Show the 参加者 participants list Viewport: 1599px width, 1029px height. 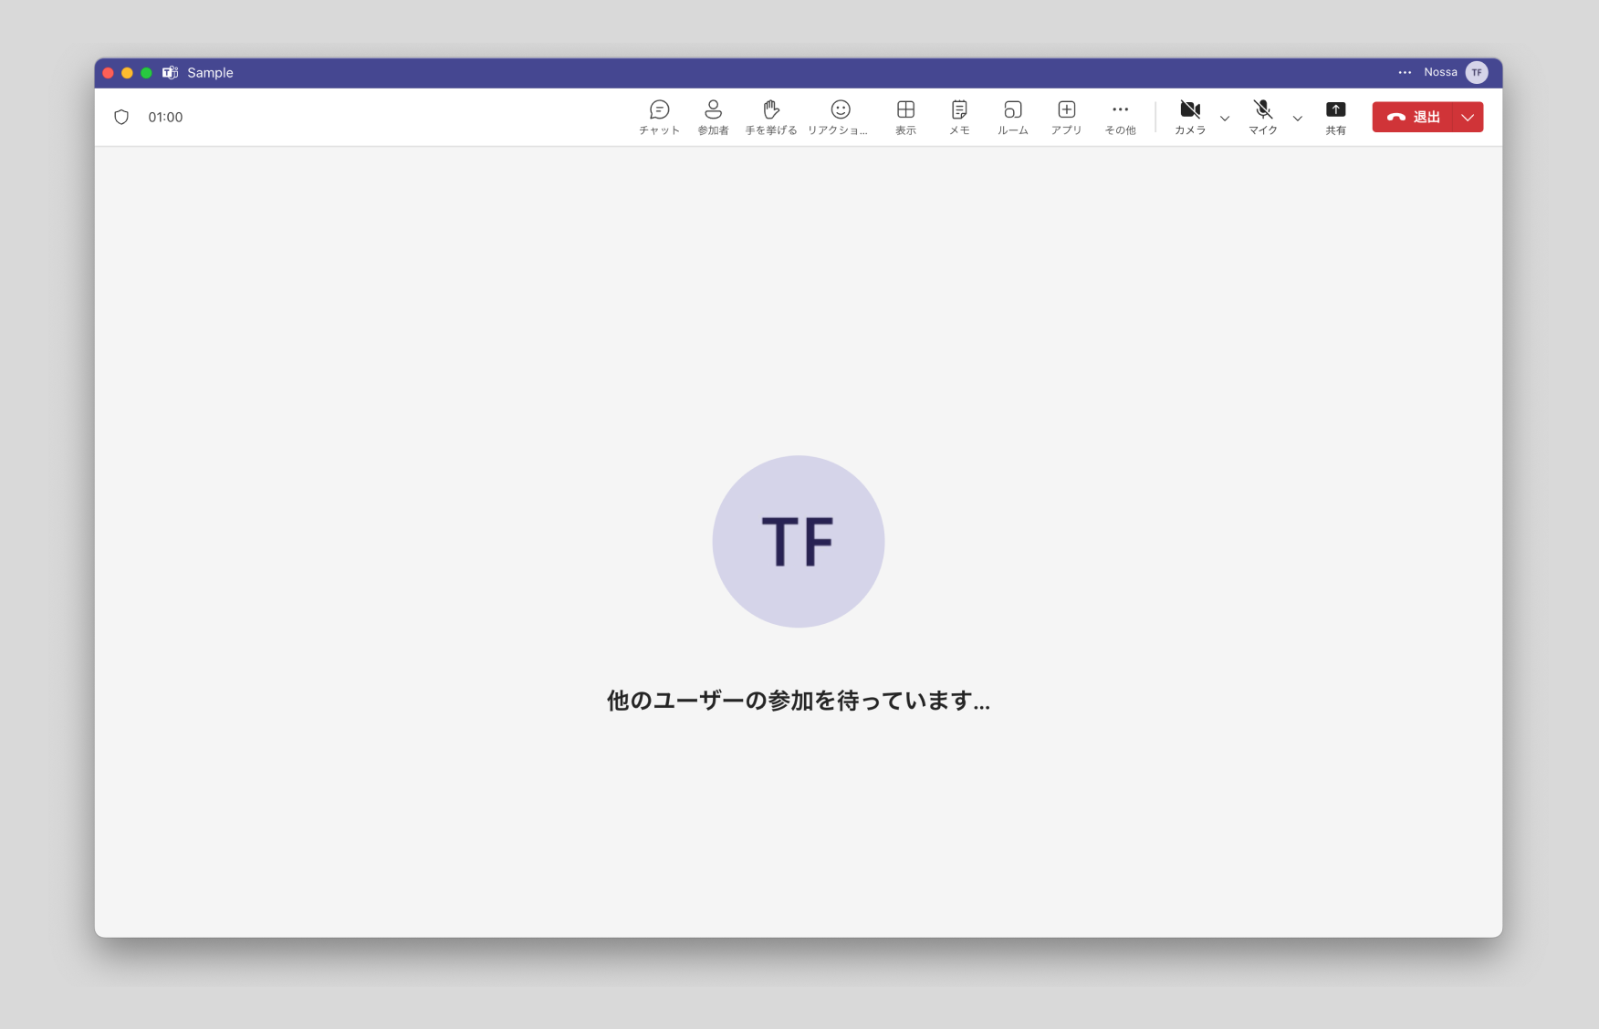click(x=713, y=117)
